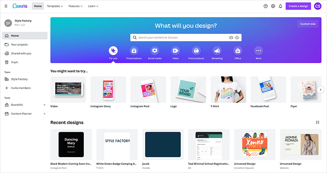Choose the Instagram Story thumbnail
This screenshot has width=327, height=173.
point(108,89)
